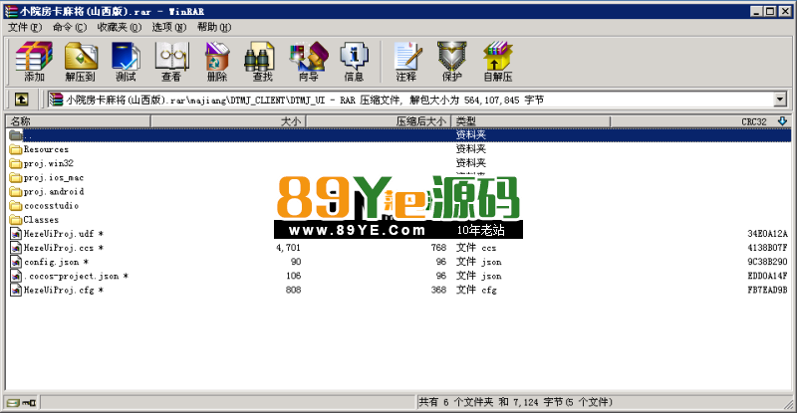The image size is (797, 413).
Task: Click the Delete (删除) toolbar icon
Action: 217,62
